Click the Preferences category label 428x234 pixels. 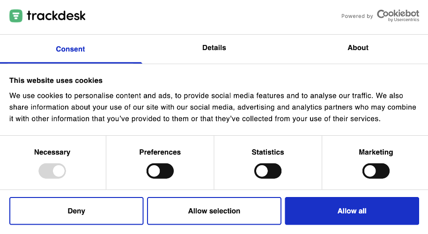[x=160, y=152]
